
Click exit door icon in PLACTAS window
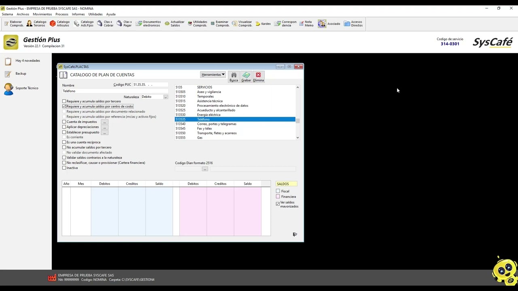[x=295, y=234]
